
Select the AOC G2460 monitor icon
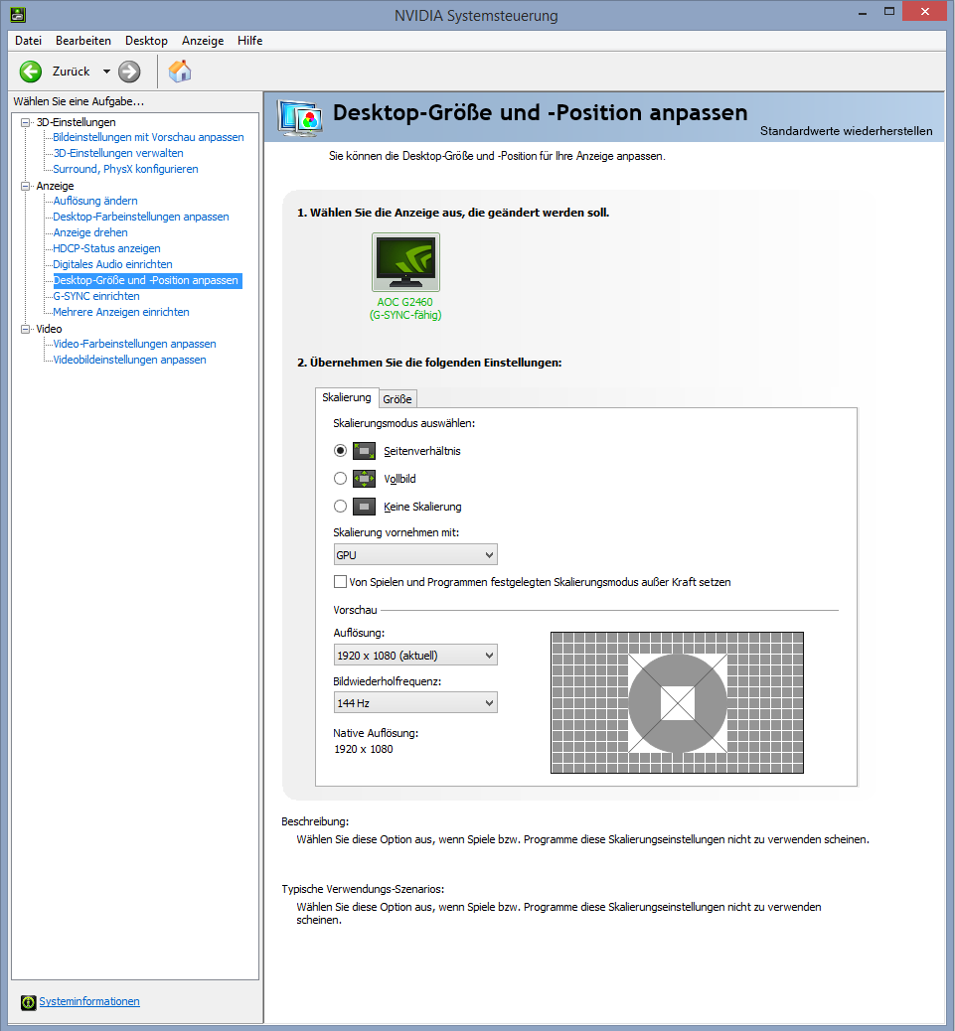(405, 261)
